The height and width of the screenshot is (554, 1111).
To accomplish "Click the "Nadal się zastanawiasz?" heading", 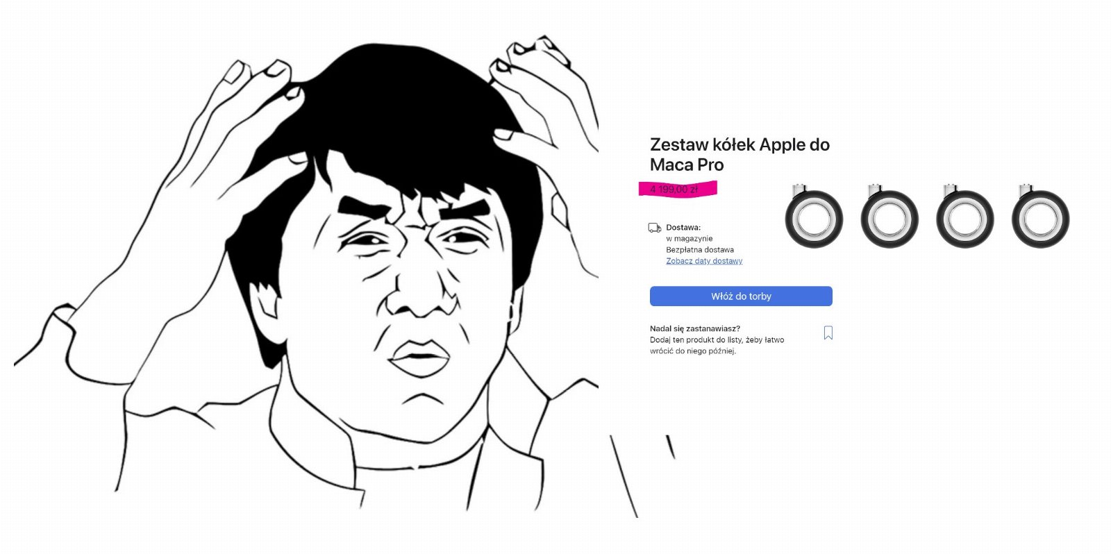I will [x=695, y=328].
